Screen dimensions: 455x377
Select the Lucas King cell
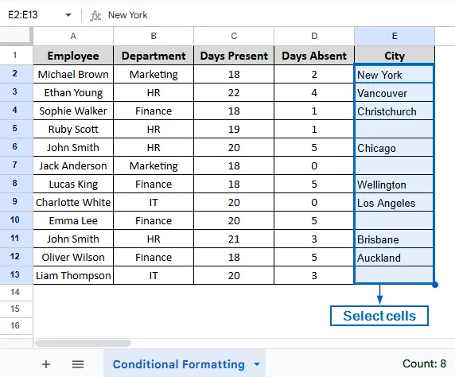coord(73,184)
